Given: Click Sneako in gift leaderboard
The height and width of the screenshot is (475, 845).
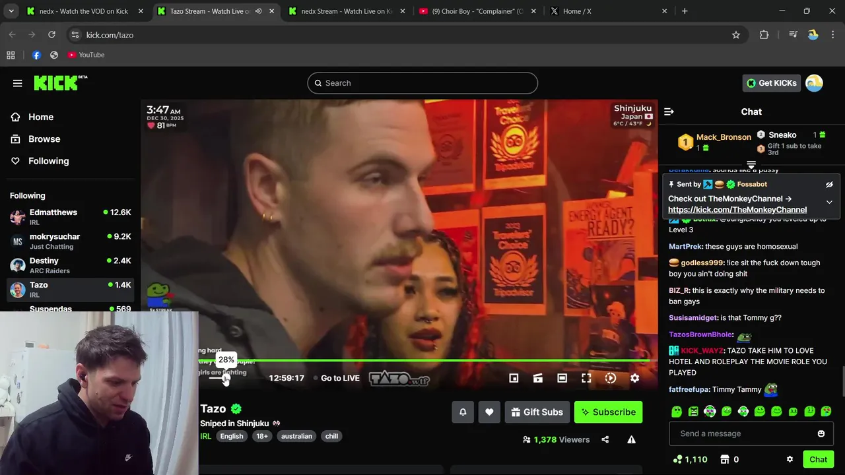Looking at the screenshot, I should pyautogui.click(x=782, y=135).
